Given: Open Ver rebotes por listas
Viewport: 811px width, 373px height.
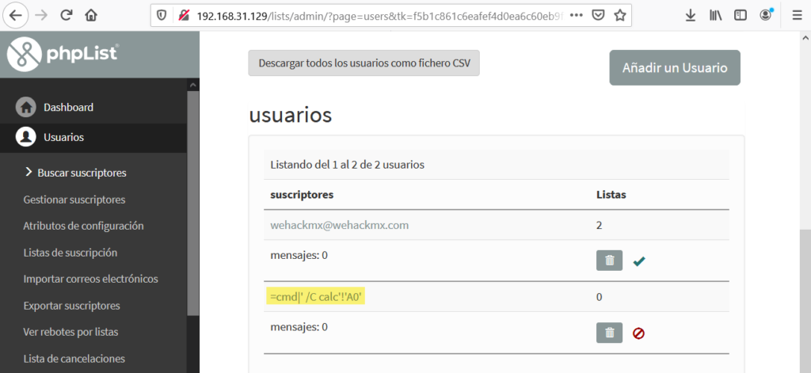Looking at the screenshot, I should point(70,332).
